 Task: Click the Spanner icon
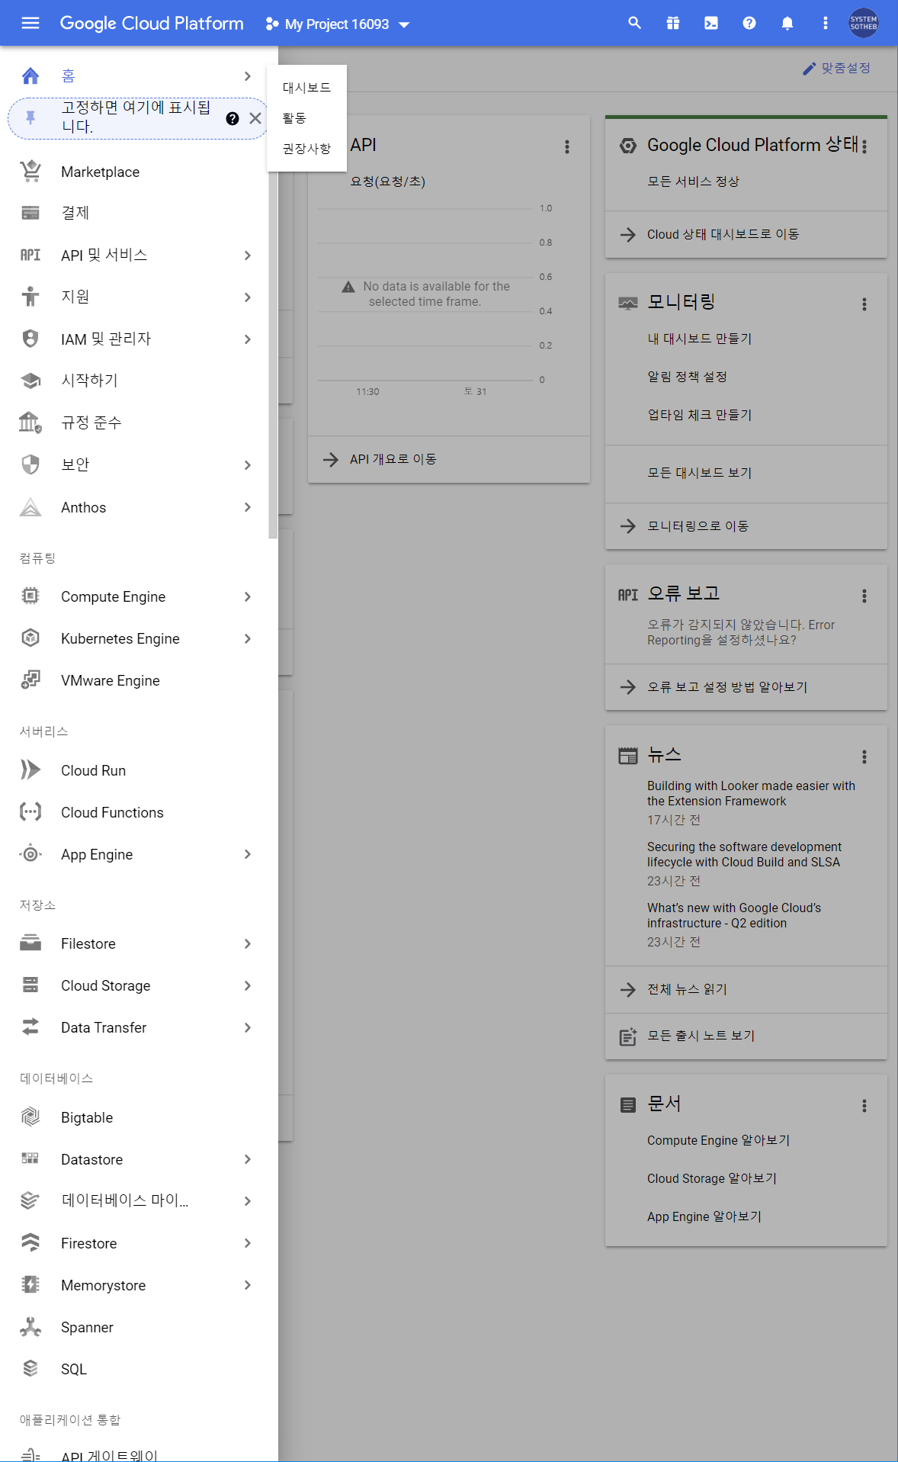coord(30,1327)
